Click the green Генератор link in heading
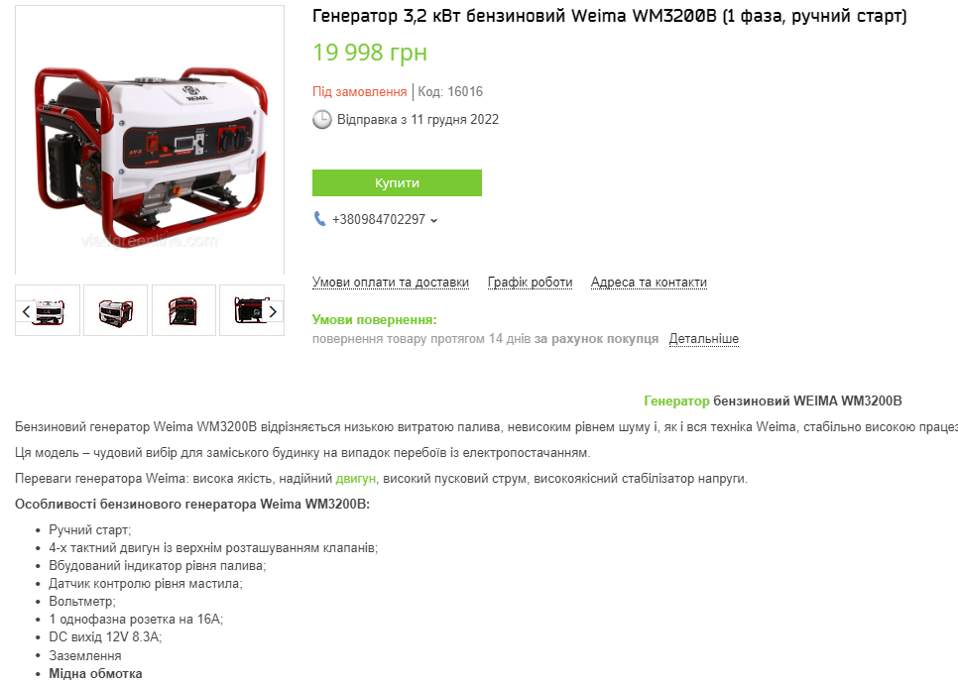Viewport: 958px width, 686px height. tap(676, 400)
